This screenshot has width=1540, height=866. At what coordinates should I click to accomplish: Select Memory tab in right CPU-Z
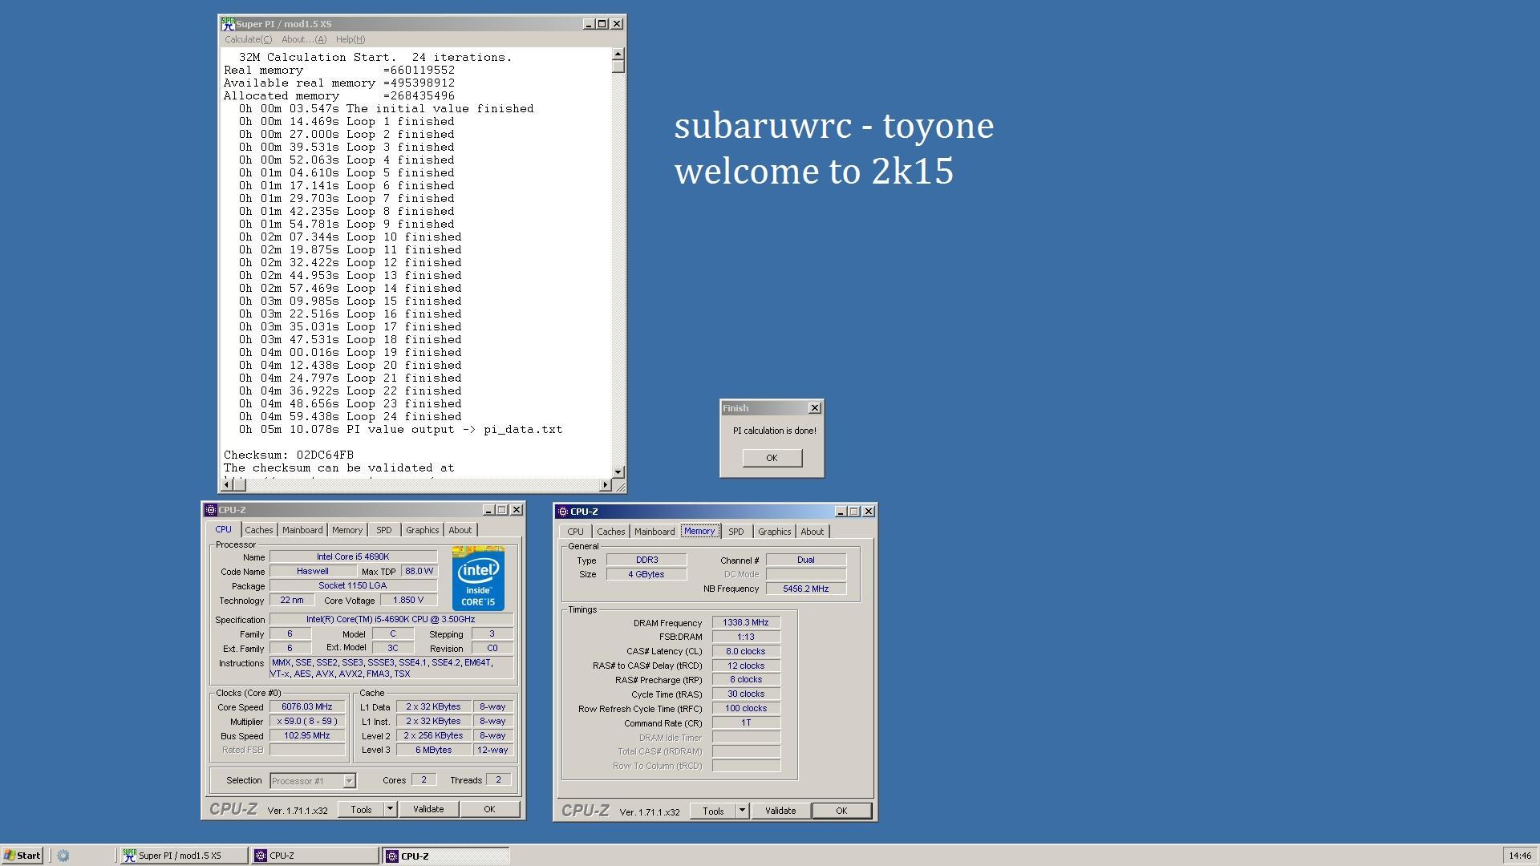pos(699,531)
